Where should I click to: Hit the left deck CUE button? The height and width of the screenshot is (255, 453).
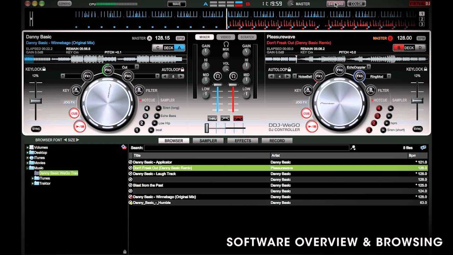click(x=74, y=113)
